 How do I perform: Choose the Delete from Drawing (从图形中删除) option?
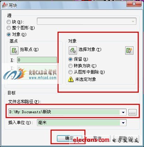pyautogui.click(x=70, y=72)
